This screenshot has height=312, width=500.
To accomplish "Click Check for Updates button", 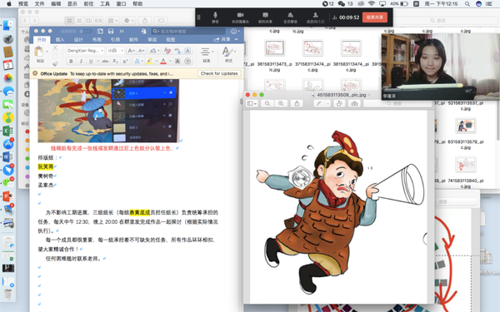I will click(219, 73).
